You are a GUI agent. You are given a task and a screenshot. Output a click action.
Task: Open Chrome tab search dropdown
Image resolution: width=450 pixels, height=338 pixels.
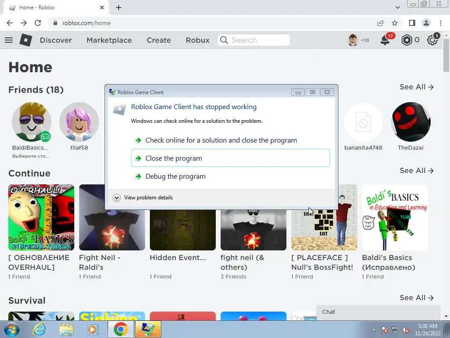pos(397,7)
